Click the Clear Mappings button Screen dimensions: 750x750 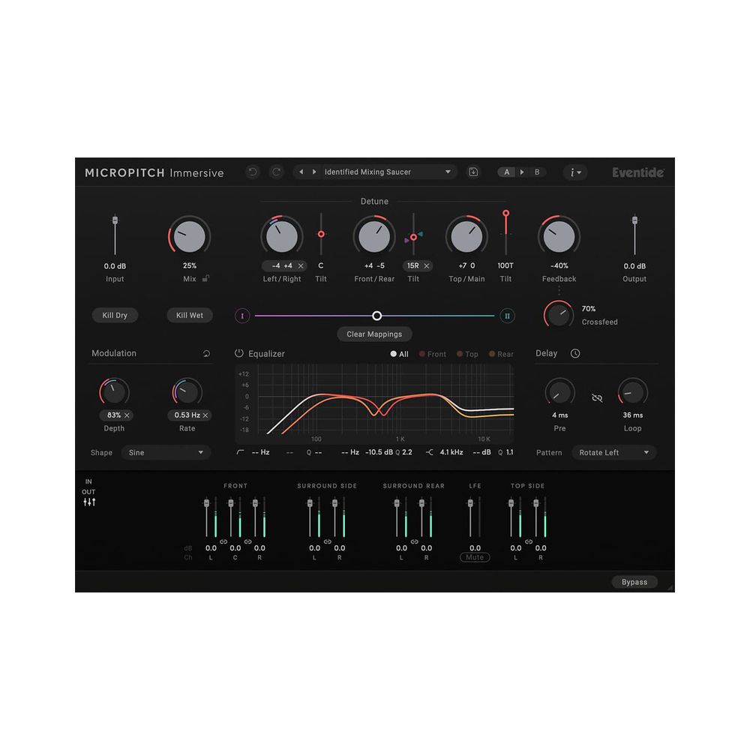point(374,334)
